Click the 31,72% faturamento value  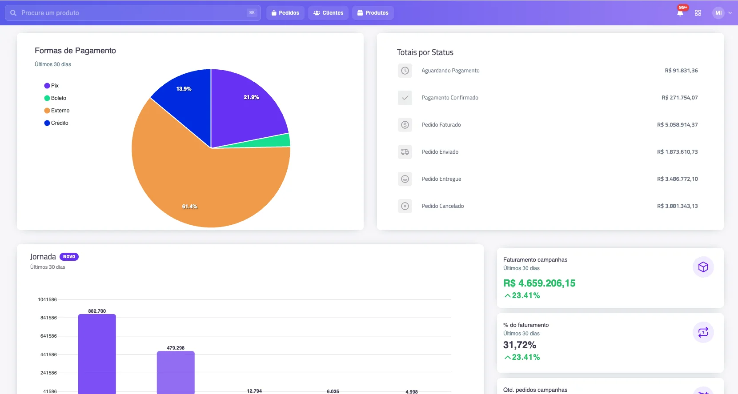pyautogui.click(x=520, y=345)
